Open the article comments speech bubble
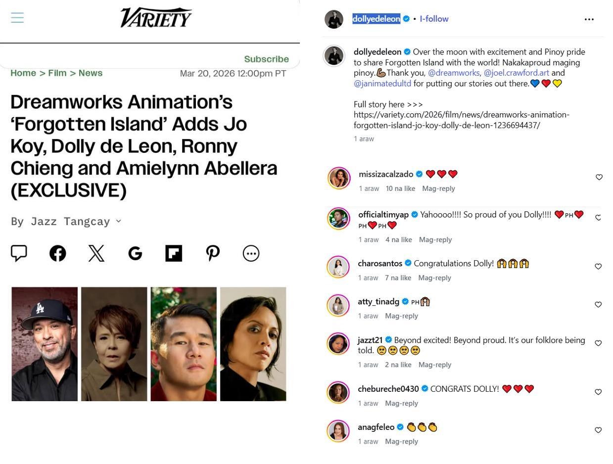The height and width of the screenshot is (464, 613). point(19,253)
